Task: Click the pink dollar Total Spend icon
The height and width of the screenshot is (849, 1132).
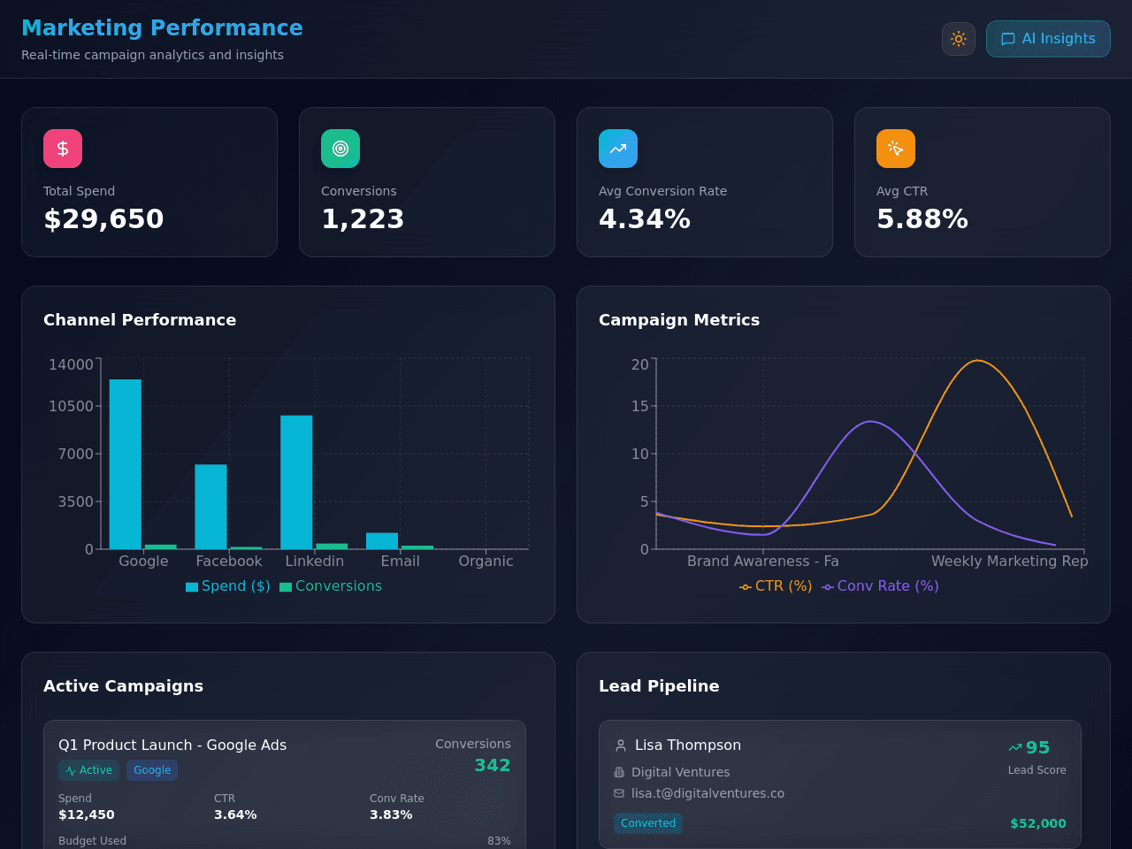Action: point(63,149)
